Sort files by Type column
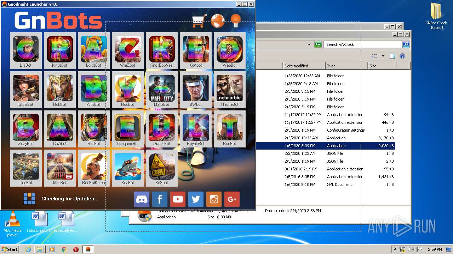 tap(347, 66)
